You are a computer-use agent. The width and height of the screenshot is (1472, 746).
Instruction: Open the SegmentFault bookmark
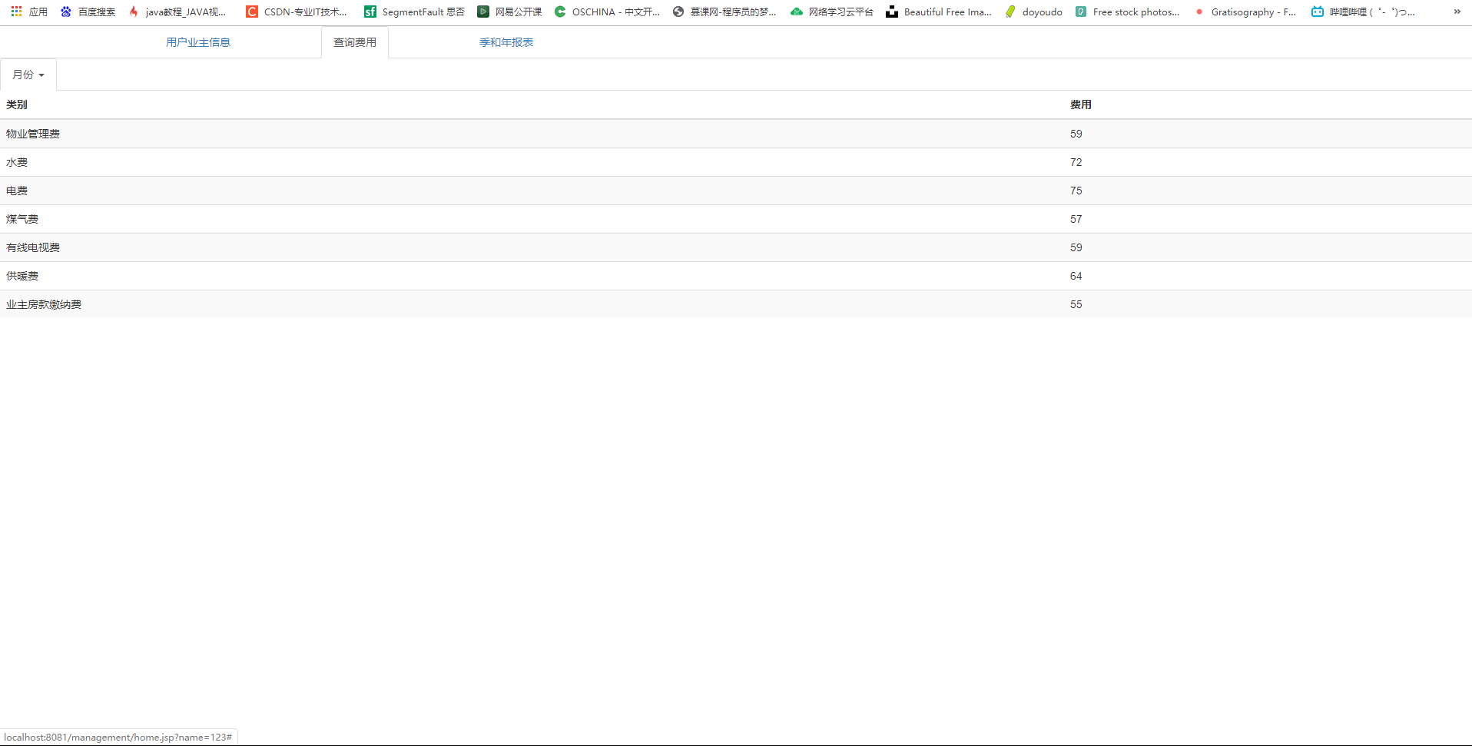click(x=414, y=12)
